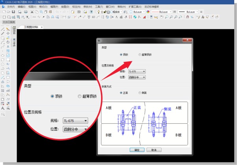Open the 规格 TL-075 dropdown
This screenshot has width=237, height=165.
[137, 71]
